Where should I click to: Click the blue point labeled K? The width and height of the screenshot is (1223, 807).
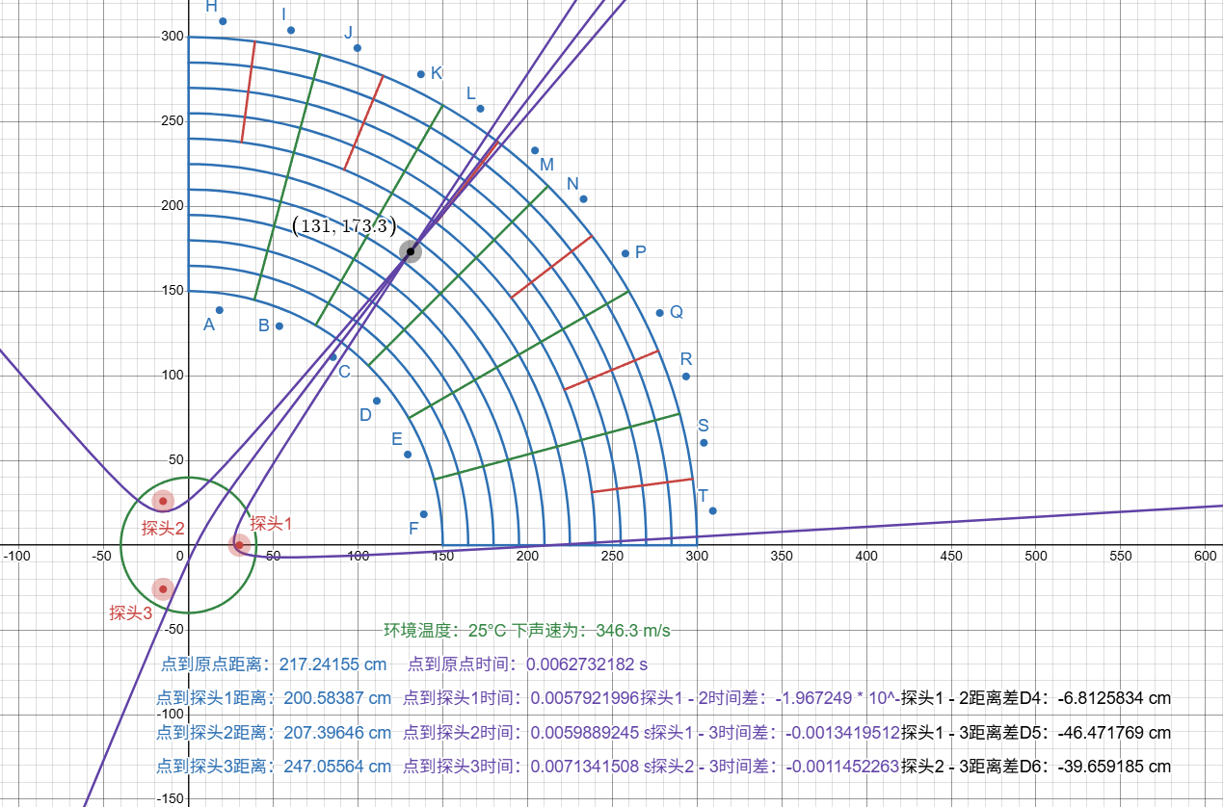(x=420, y=74)
